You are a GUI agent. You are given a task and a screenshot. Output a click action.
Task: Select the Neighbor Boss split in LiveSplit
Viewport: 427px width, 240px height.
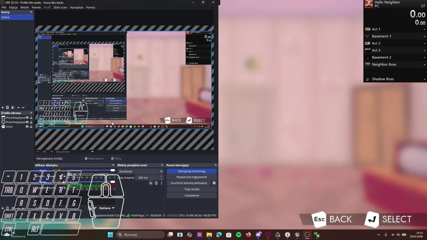click(395, 64)
